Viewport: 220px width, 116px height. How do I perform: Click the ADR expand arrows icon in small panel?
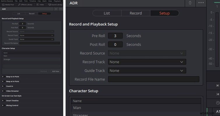point(56,9)
